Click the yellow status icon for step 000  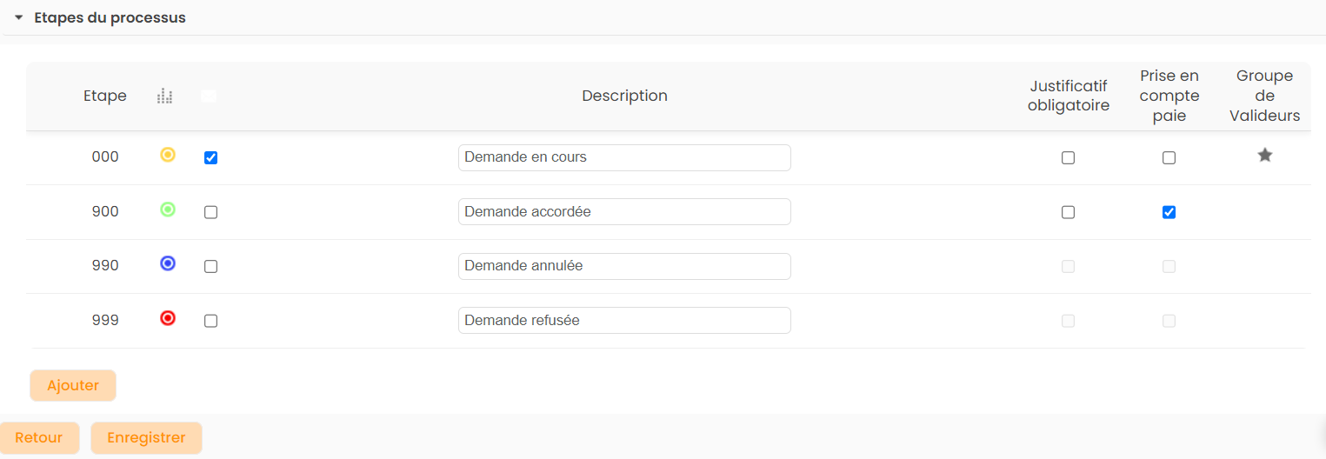(168, 156)
